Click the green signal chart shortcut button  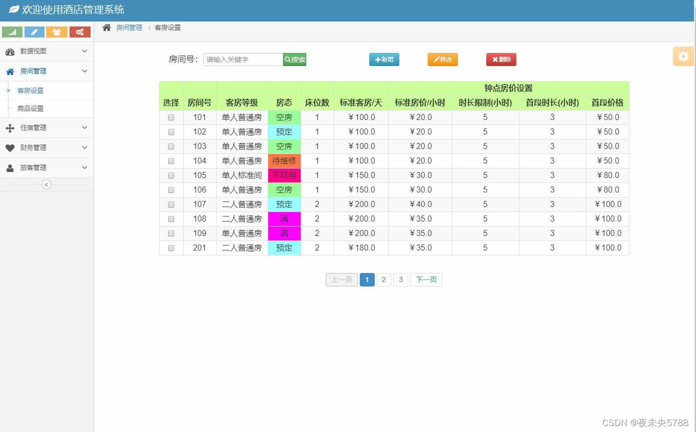coord(12,32)
